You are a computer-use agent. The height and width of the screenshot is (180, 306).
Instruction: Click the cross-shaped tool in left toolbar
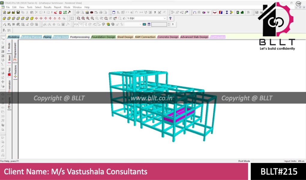pyautogui.click(x=3, y=82)
